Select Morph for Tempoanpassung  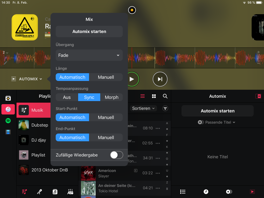click(111, 97)
